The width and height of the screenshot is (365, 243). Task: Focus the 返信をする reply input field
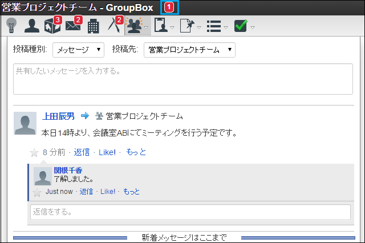[x=190, y=212]
